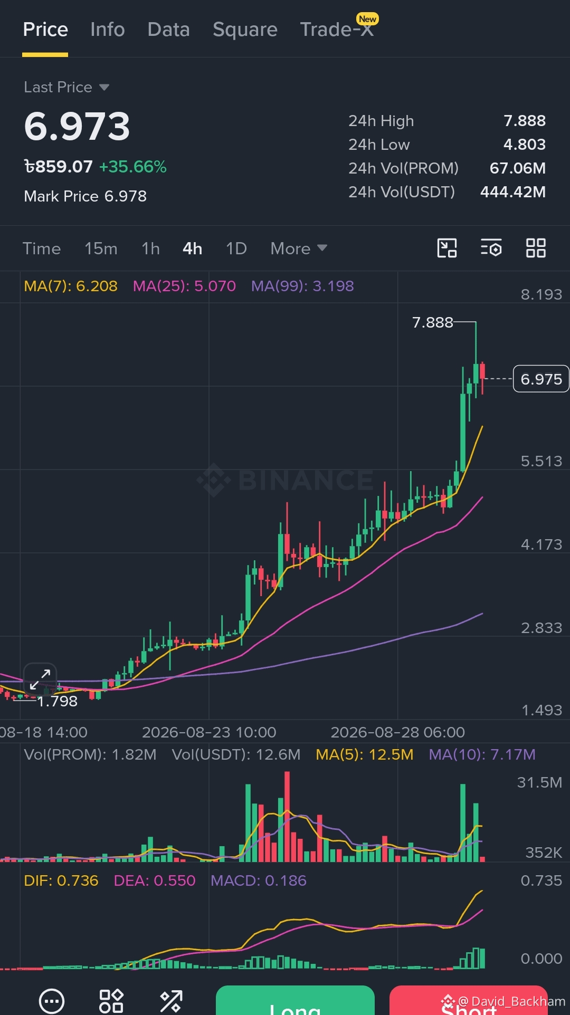The width and height of the screenshot is (570, 1015).
Task: Click the 24h Vol(USDT) value 444.42M
Action: point(513,192)
